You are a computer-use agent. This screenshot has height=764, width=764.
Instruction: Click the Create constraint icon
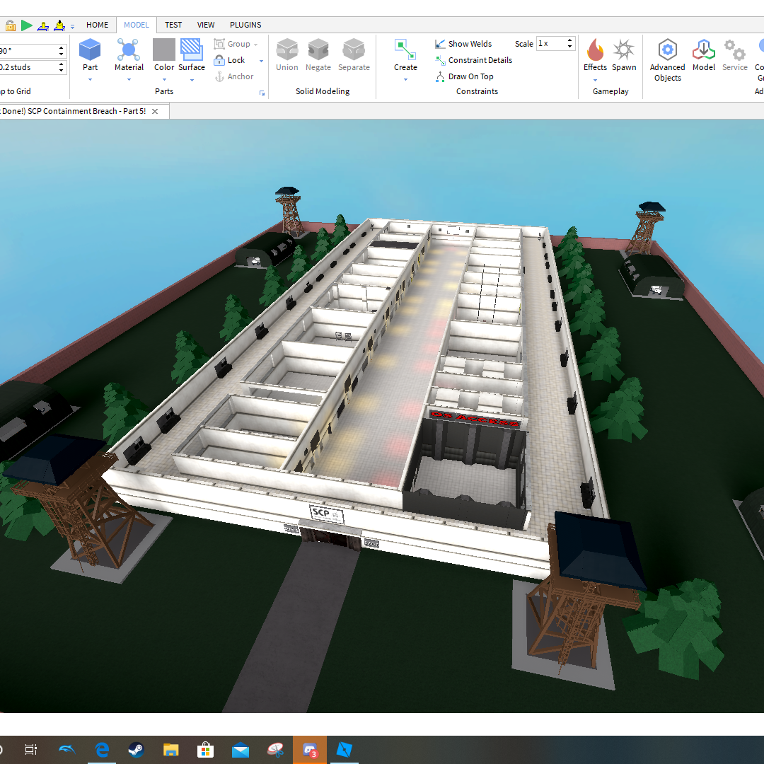click(x=405, y=50)
